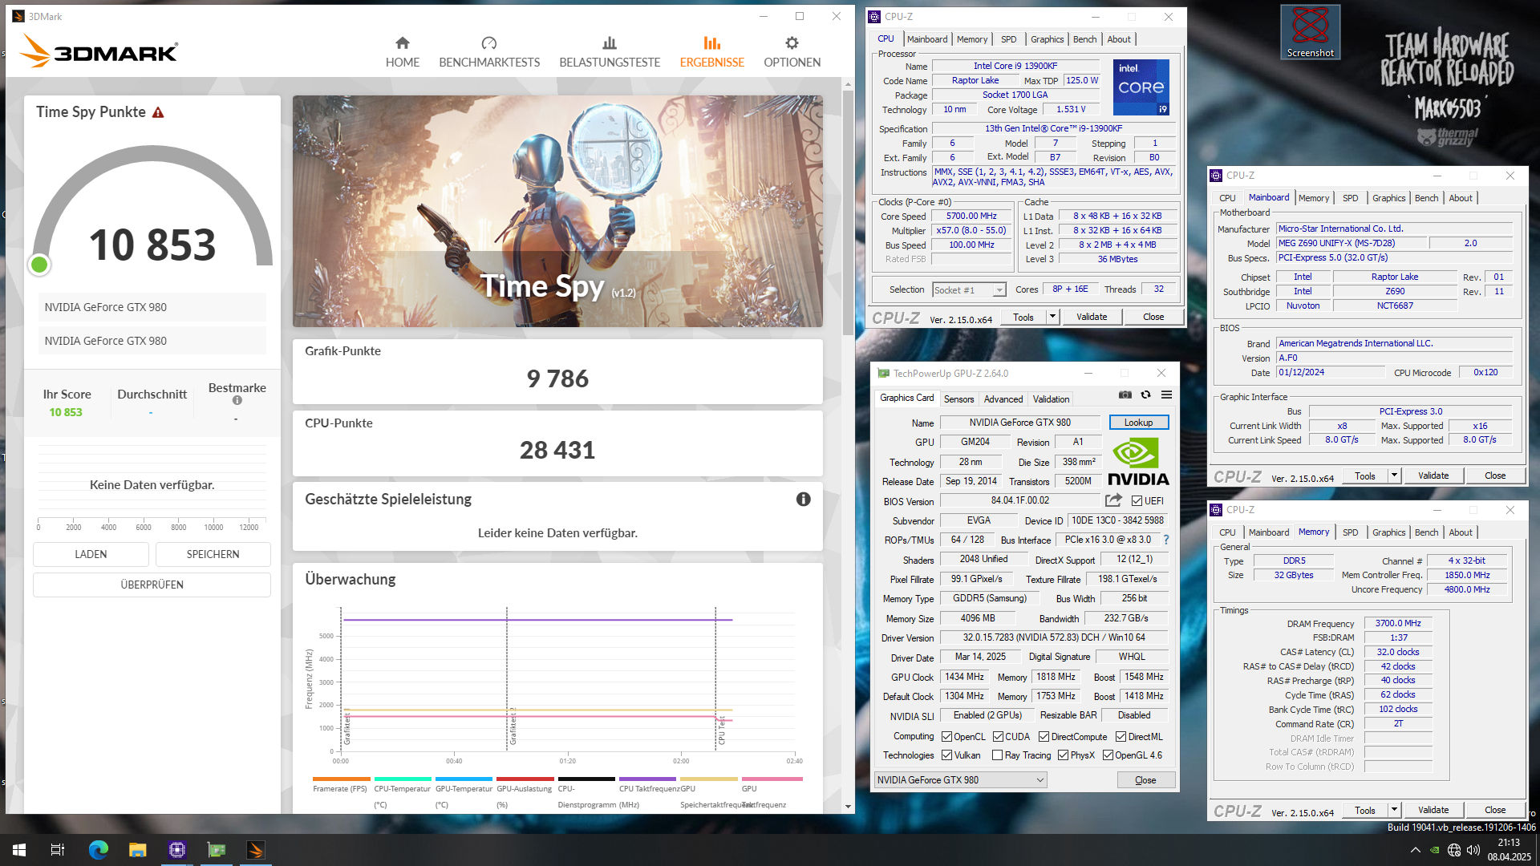Open the Tools dropdown arrow in CPU-Z Memory window
The width and height of the screenshot is (1540, 866).
coord(1394,810)
